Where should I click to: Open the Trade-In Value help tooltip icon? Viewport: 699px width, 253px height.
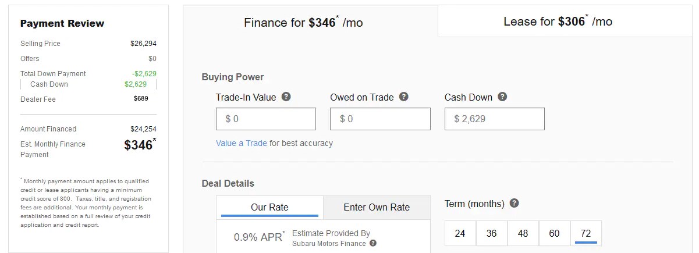pyautogui.click(x=286, y=97)
